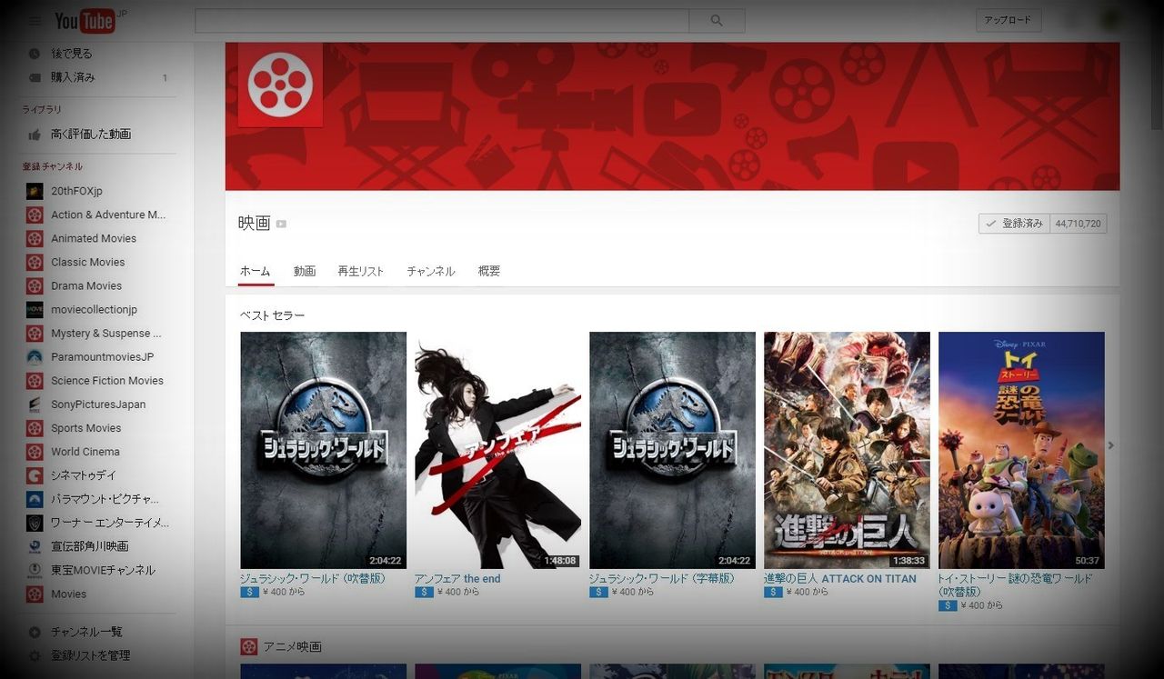Open アンフェア the end poster thumbnail
The width and height of the screenshot is (1164, 679).
[x=497, y=451]
